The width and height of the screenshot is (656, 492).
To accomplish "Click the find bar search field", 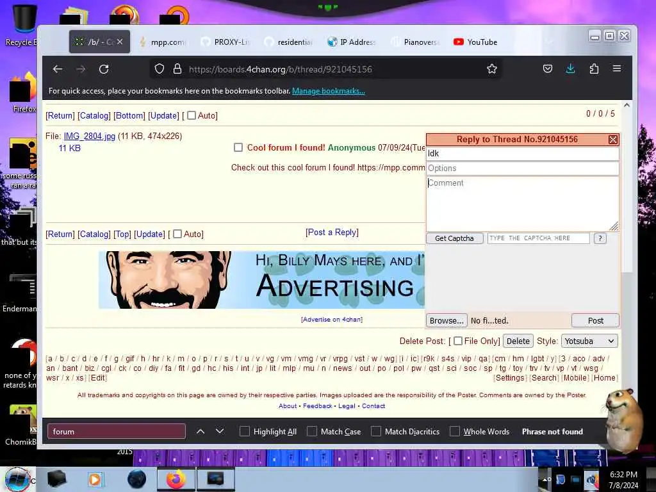I will [117, 431].
